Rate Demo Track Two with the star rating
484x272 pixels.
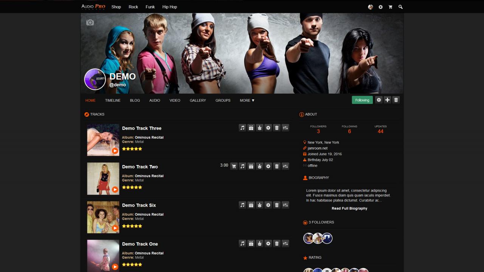coord(132,187)
